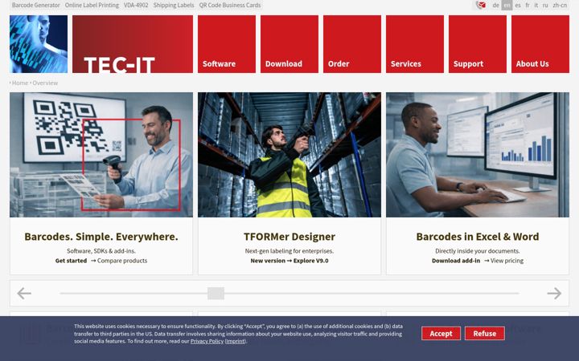Open the Imprint link
This screenshot has width=579, height=361.
tap(235, 341)
